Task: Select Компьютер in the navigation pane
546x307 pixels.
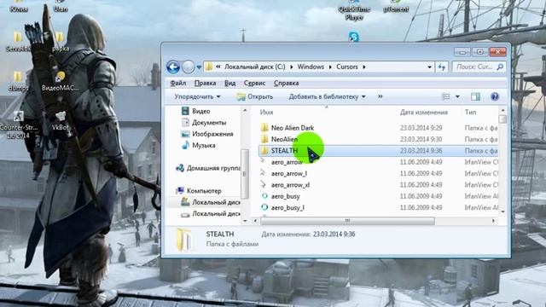Action: point(199,191)
